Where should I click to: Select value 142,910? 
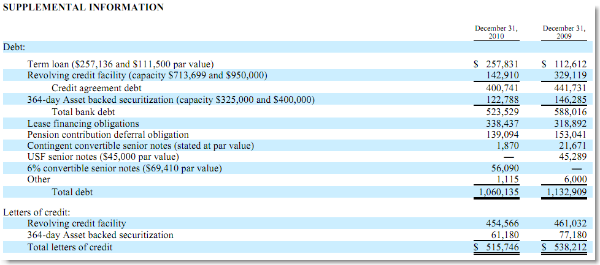click(502, 75)
